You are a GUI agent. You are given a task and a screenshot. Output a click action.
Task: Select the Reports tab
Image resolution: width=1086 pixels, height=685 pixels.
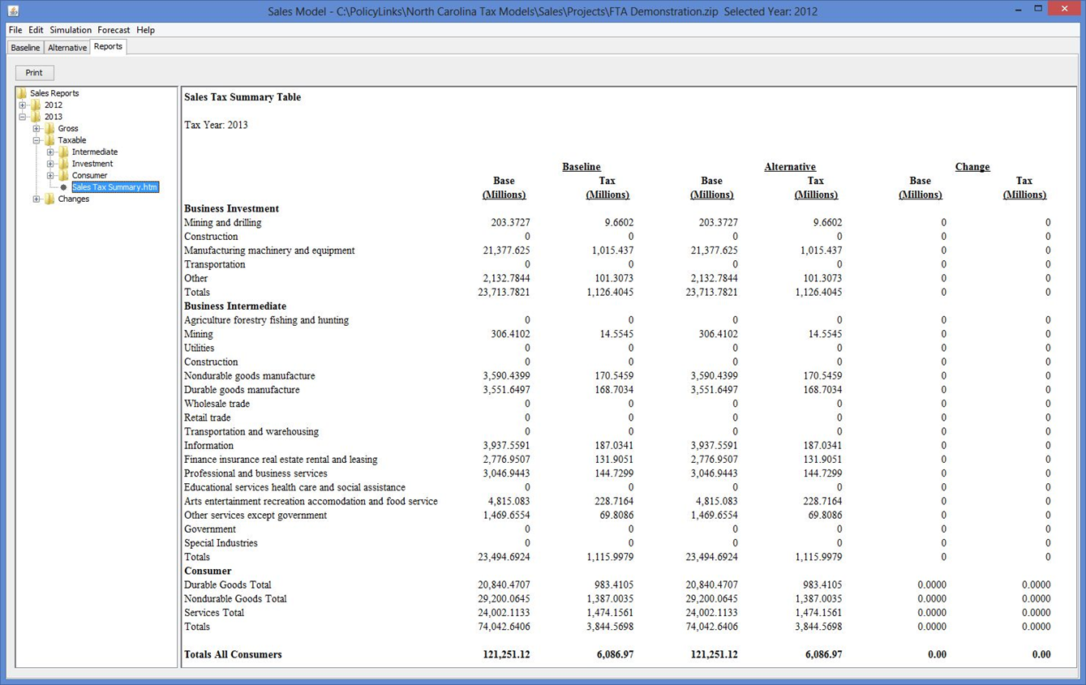coord(108,47)
